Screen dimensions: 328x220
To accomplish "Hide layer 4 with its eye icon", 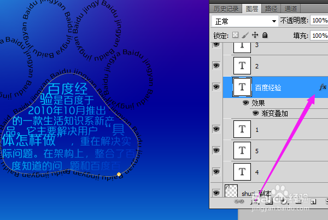I will coord(216,172).
